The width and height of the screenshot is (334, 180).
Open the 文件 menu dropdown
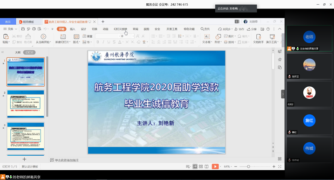(x=10, y=29)
